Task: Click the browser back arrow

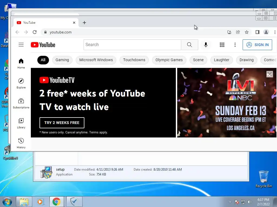Action: point(17,32)
